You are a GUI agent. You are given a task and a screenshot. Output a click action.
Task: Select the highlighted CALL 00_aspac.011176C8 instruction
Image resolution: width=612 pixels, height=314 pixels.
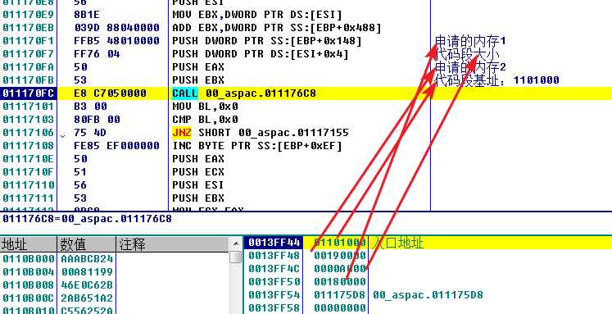244,93
